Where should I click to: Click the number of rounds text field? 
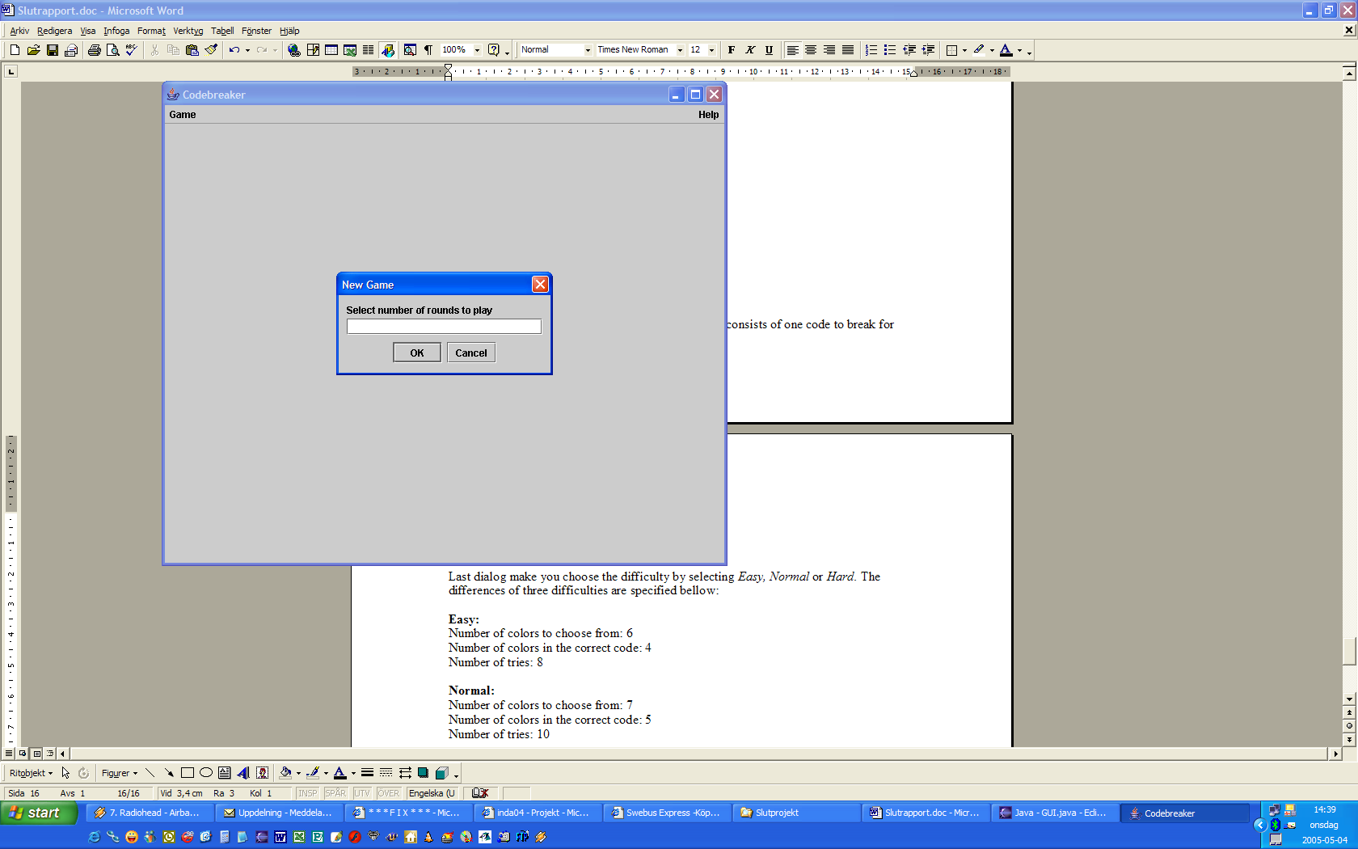[444, 327]
